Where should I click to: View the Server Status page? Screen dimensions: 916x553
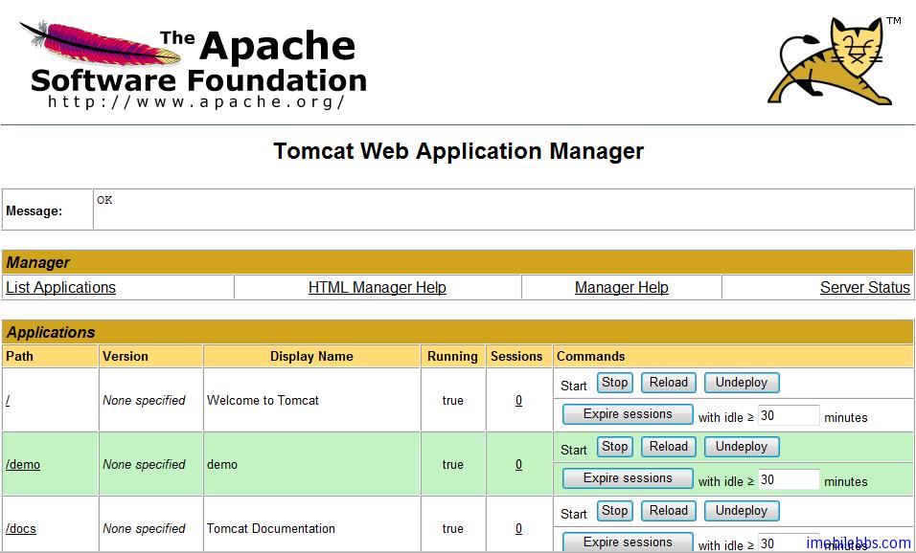[x=864, y=287]
